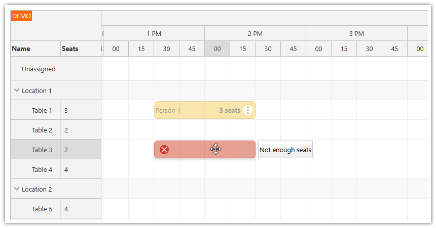Collapse the Location 2 group
Viewport: 436px width, 228px height.
[17, 190]
